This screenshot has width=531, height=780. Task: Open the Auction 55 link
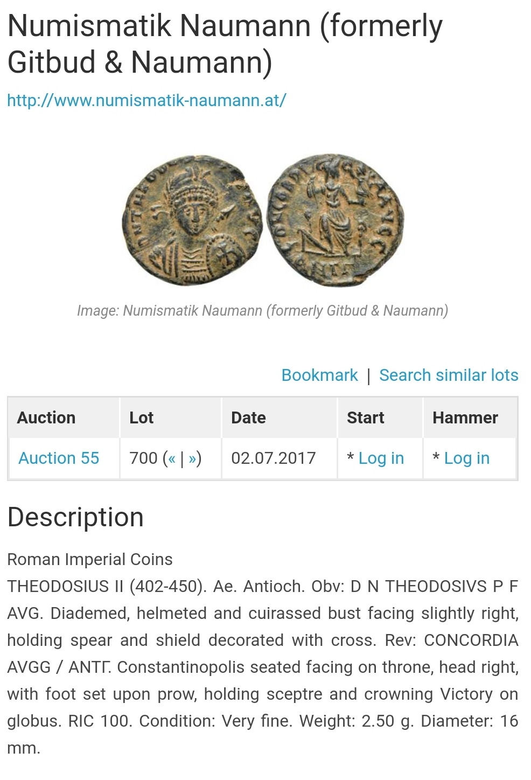tap(59, 458)
